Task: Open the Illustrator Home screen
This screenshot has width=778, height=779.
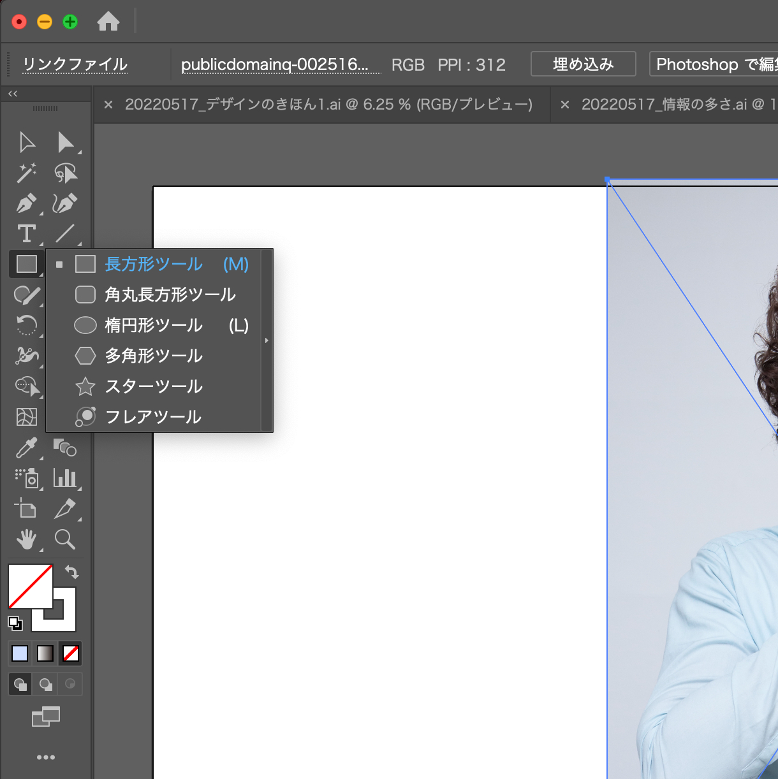Action: 108,20
